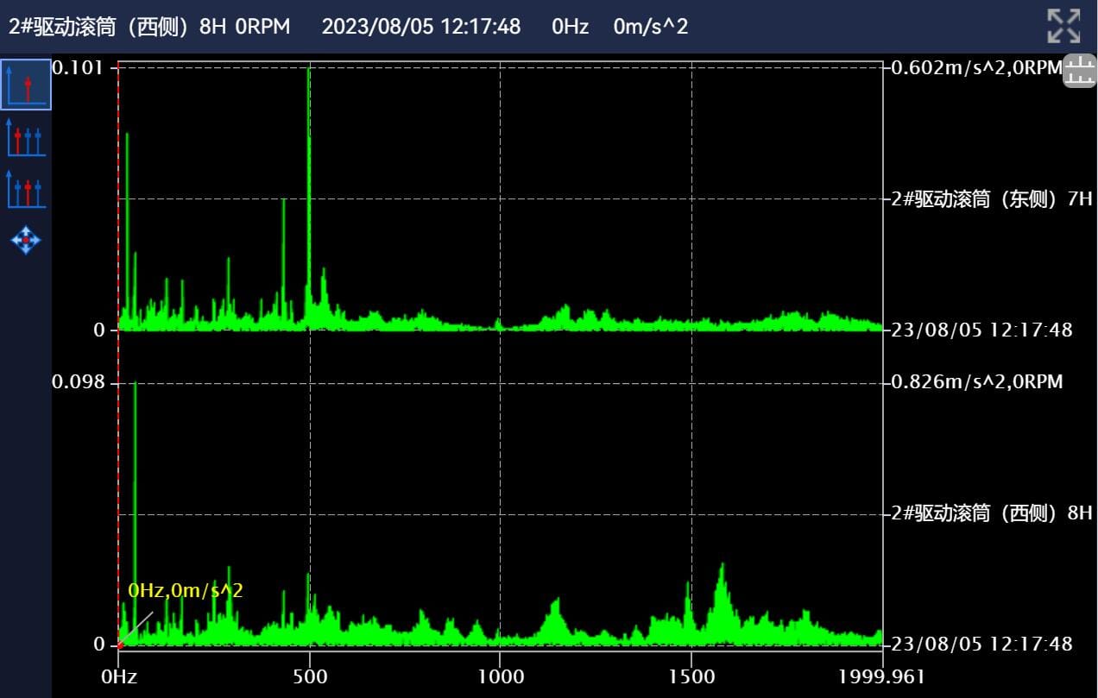Screen dimensions: 1098x698
Task: Select the harmonic cursor tool with the first line red
Action: (26, 138)
